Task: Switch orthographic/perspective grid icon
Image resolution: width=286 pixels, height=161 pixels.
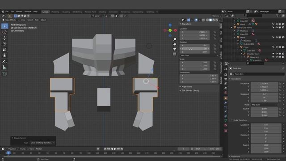Action: [175, 54]
